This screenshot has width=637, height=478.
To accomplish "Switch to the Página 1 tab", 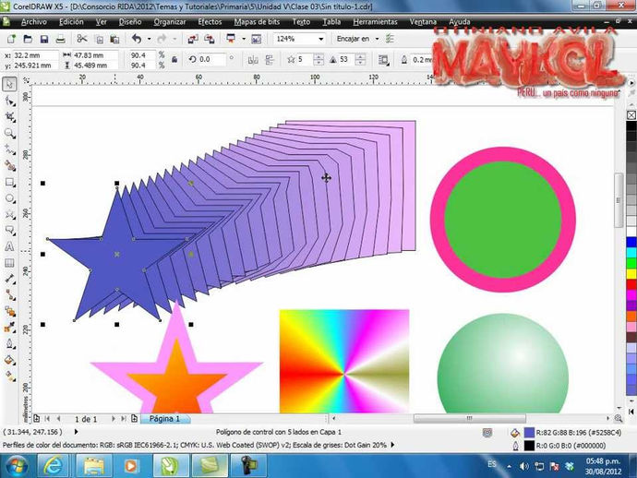I will (x=164, y=419).
